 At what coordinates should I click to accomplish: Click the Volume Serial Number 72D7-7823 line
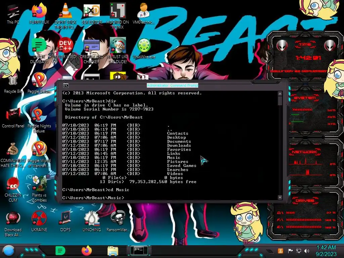(x=109, y=109)
